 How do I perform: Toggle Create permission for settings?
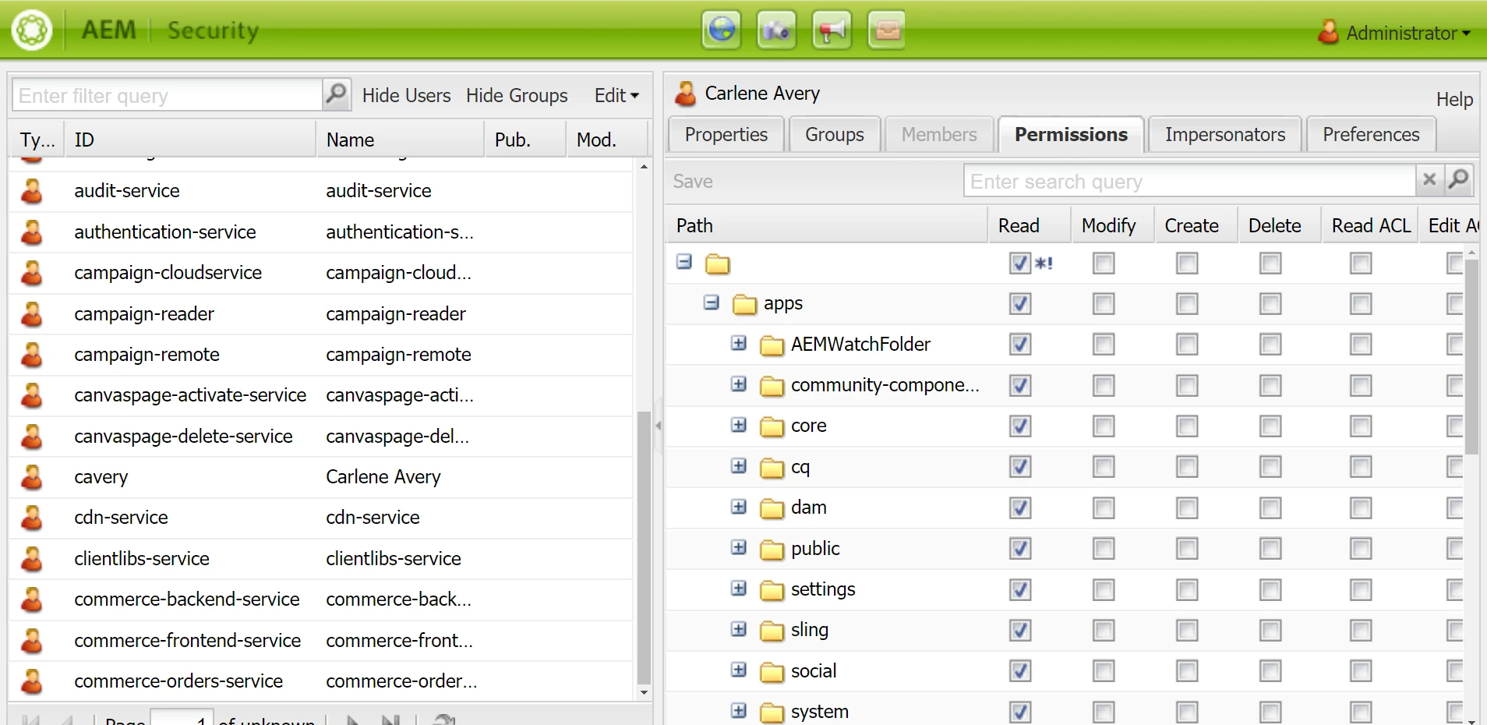coord(1187,590)
